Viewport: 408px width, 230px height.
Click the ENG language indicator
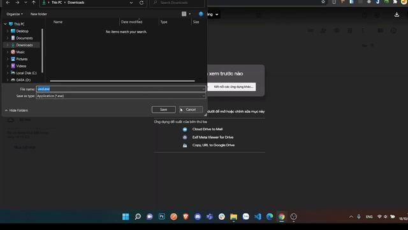(369, 217)
